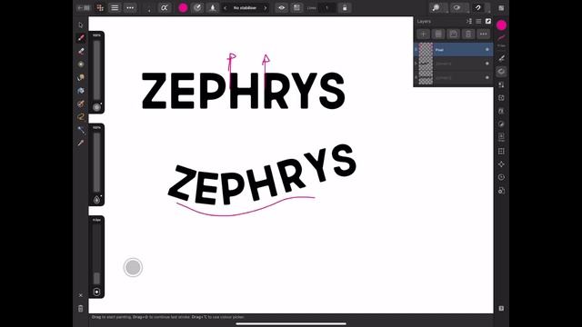
Task: Tap the top-right corner square icon
Action: [501, 8]
